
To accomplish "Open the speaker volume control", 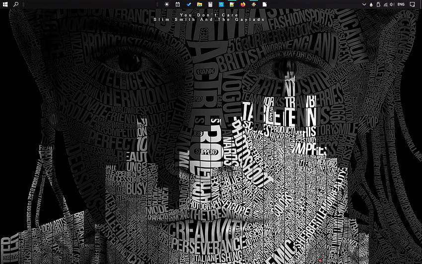I will coord(392,4).
